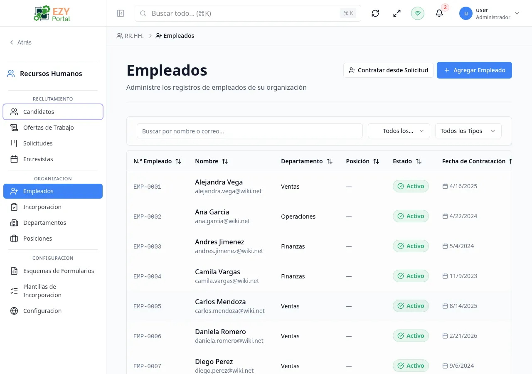
Task: Open user account dropdown chevron
Action: [x=517, y=13]
